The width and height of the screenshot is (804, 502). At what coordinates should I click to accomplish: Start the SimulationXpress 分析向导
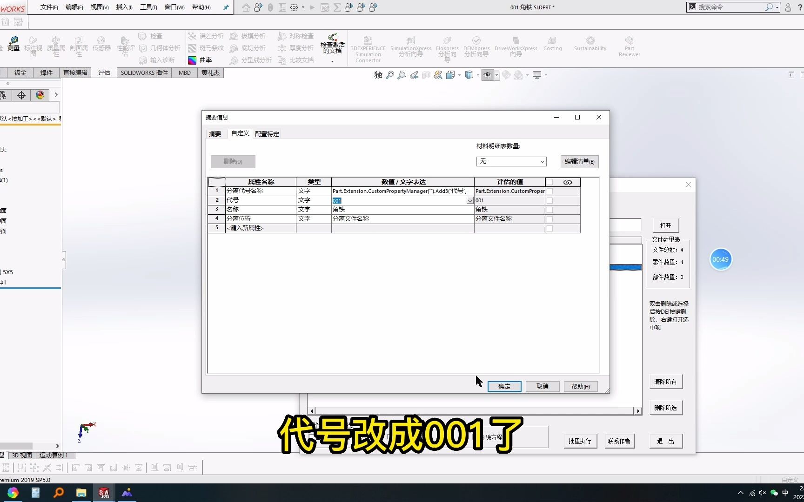pos(410,46)
